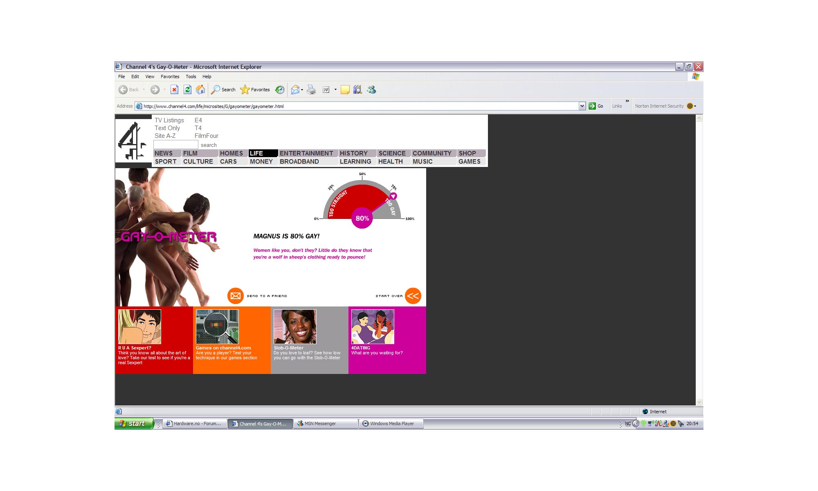The image size is (818, 491).
Task: Click the Channel 4 logo
Action: [133, 141]
